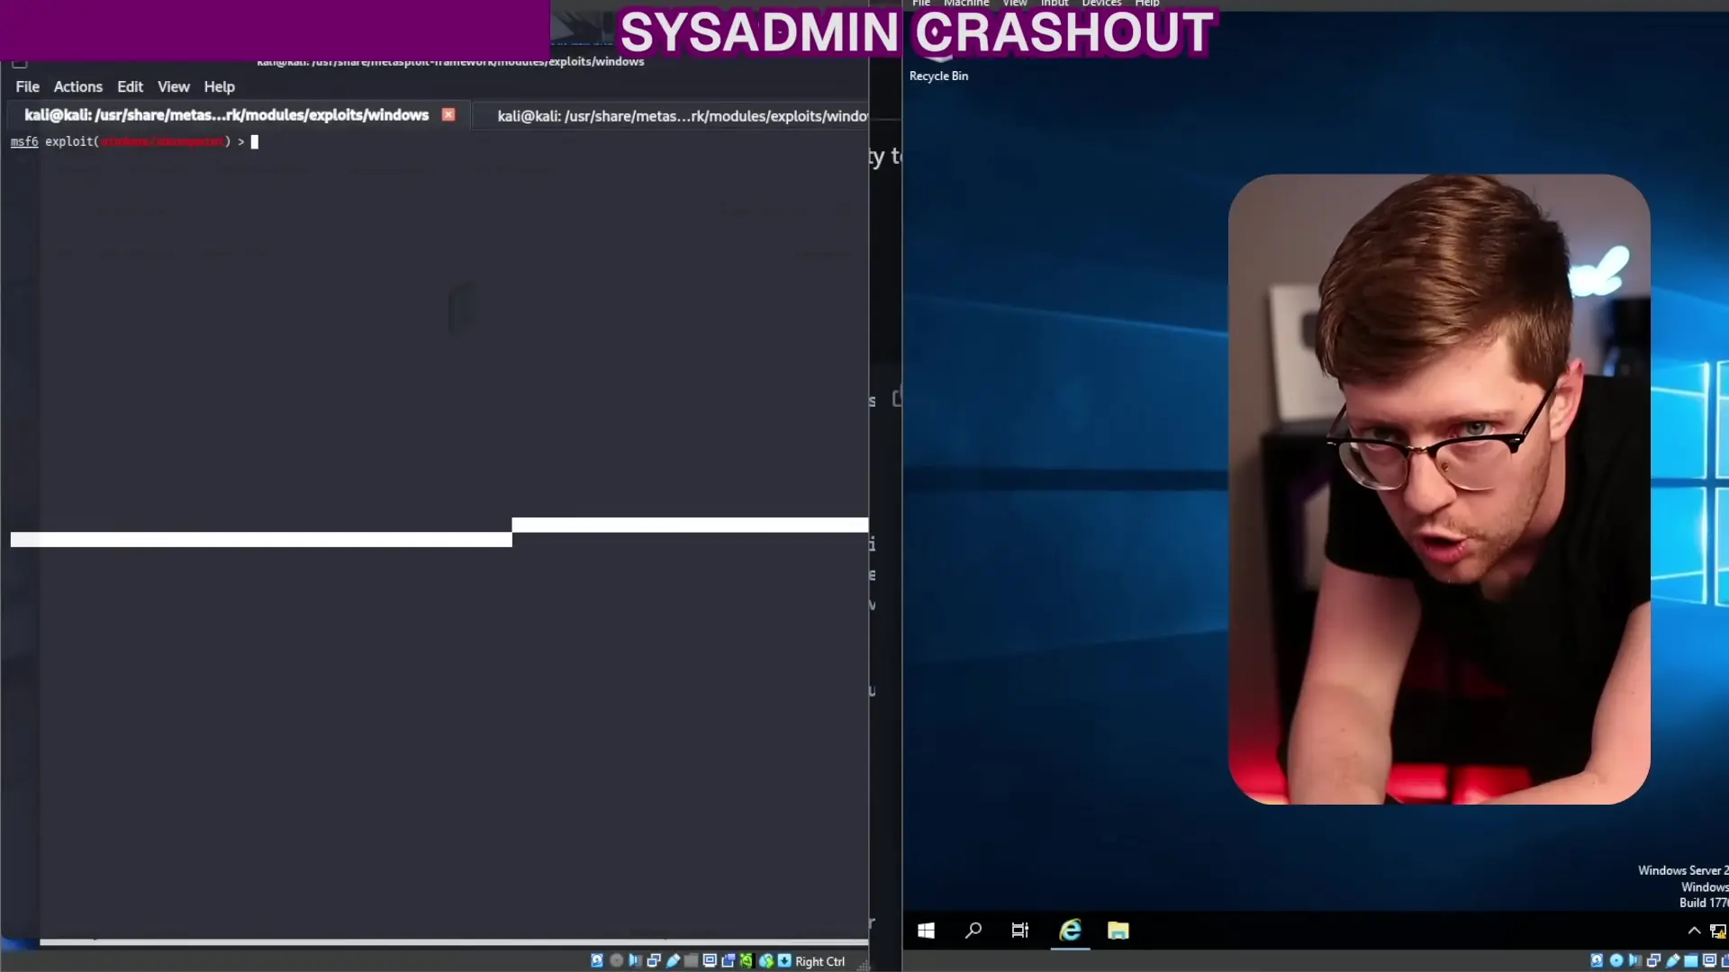Screen dimensions: 1729x972
Task: Click the Windows VM hard disk activity icon
Action: [x=1597, y=960]
